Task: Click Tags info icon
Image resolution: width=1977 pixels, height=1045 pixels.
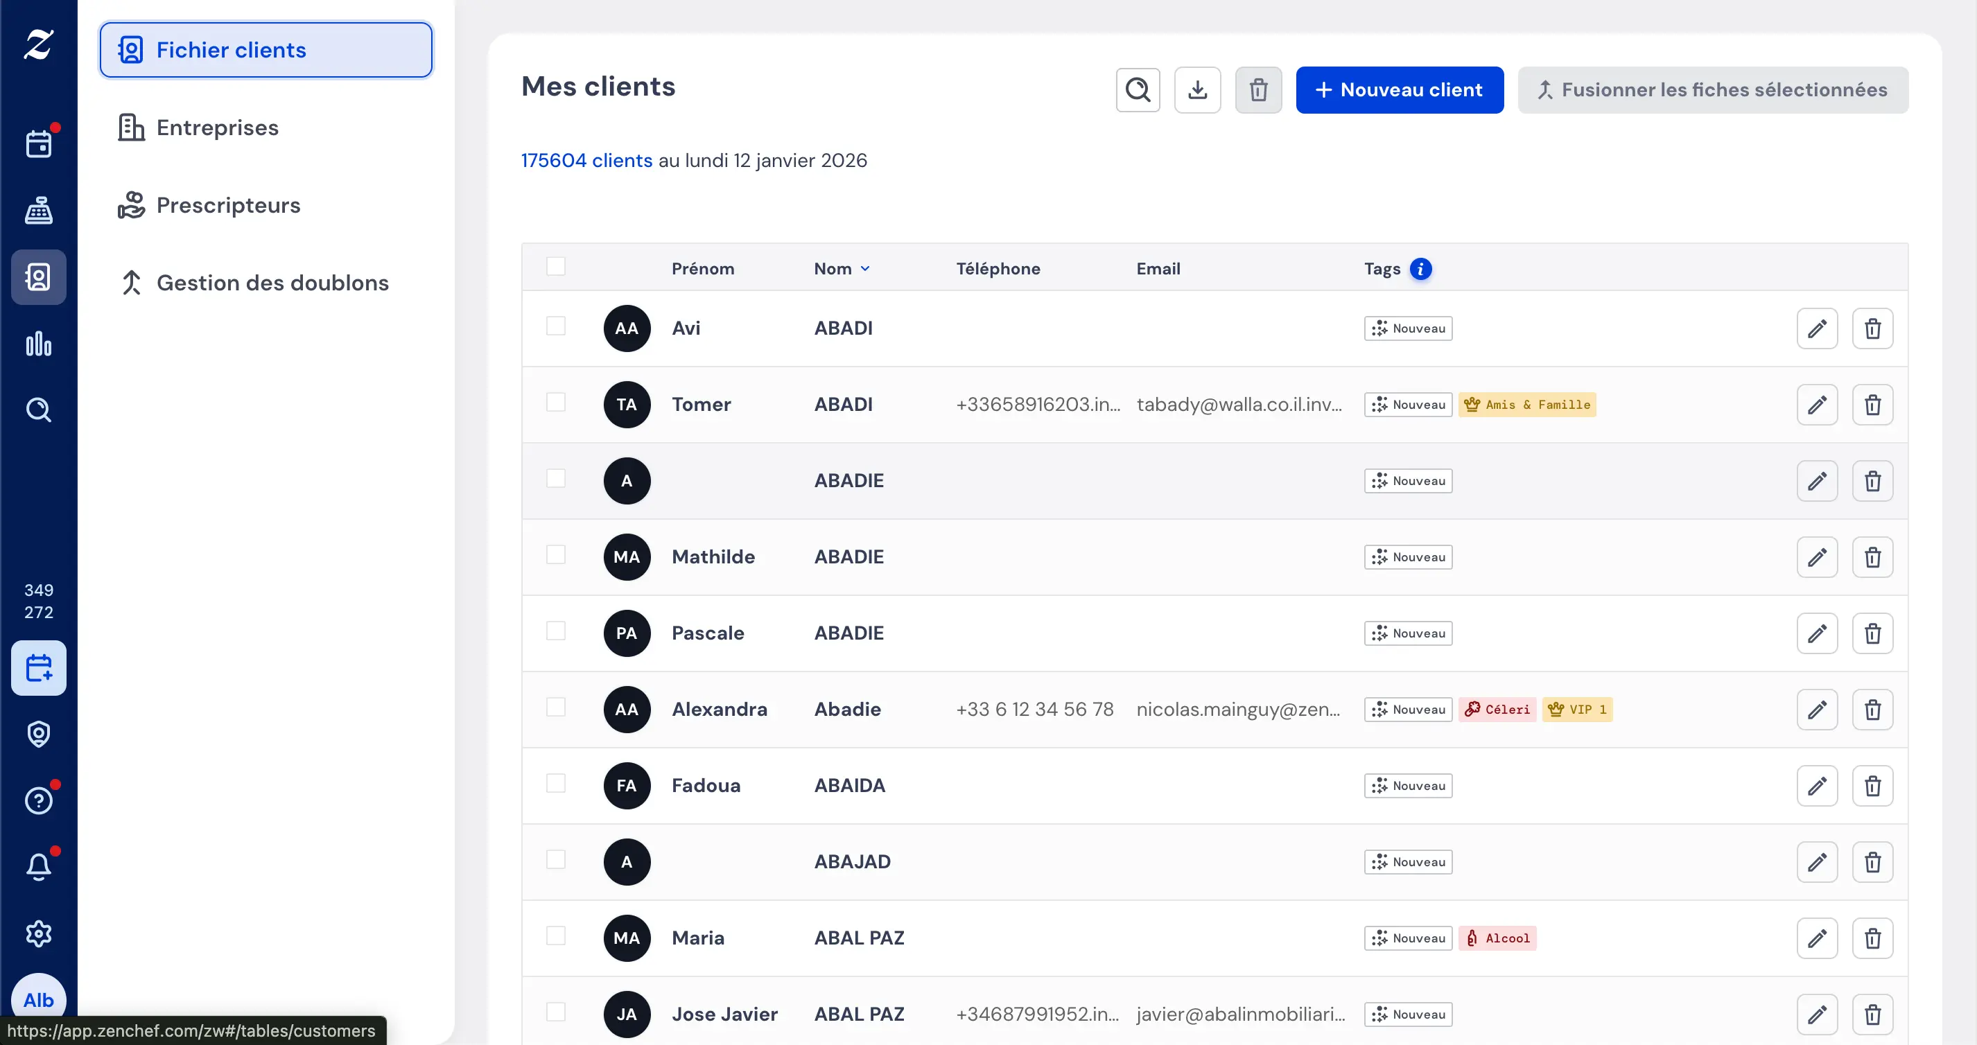Action: 1420,269
